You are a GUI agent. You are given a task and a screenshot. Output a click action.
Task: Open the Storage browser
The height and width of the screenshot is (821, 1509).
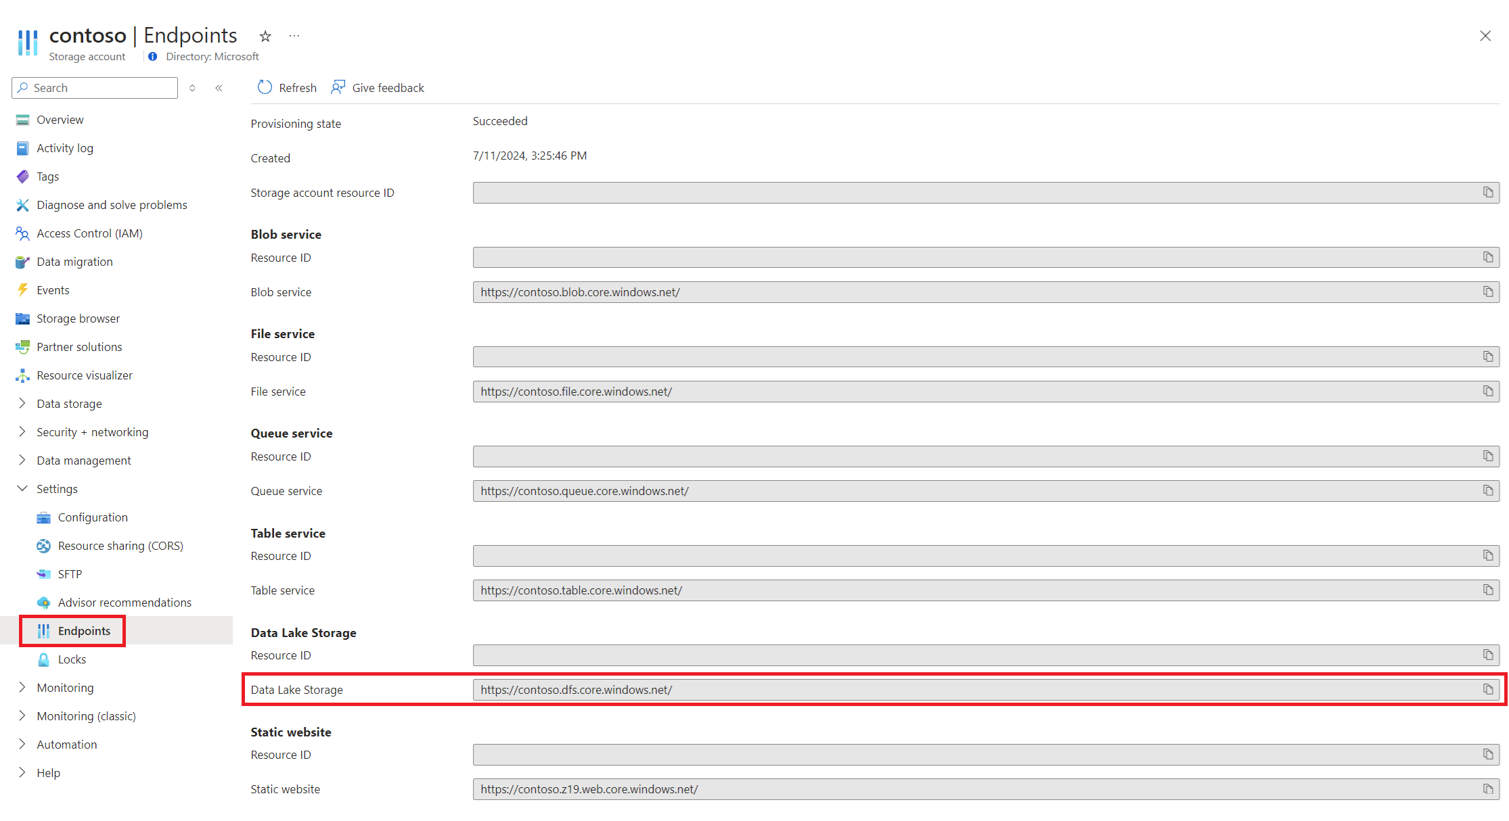tap(76, 318)
